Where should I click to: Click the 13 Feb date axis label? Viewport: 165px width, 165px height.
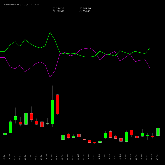pyautogui.click(x=105, y=157)
